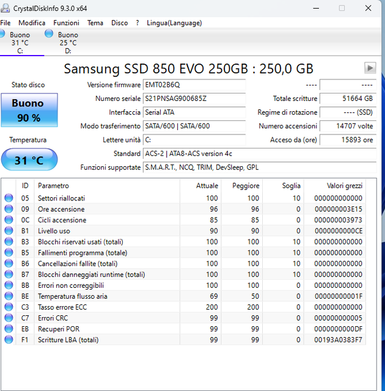Click status orb for Blocchi riservati usati row
The height and width of the screenshot is (391, 385).
tap(9, 241)
